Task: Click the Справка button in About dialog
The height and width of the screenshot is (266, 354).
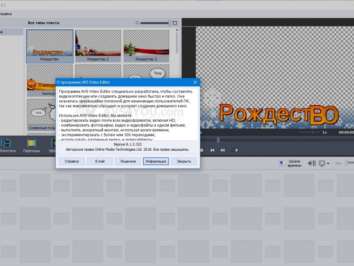Action: coord(72,161)
